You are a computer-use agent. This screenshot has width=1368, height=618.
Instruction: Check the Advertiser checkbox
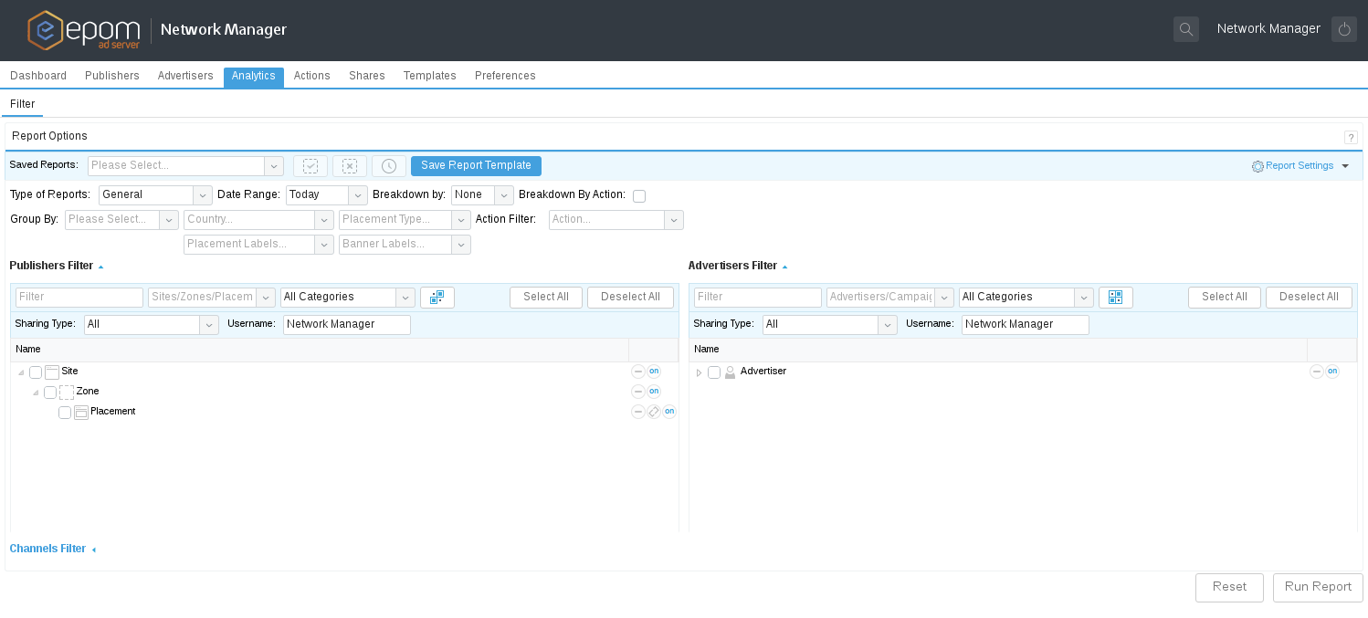714,372
